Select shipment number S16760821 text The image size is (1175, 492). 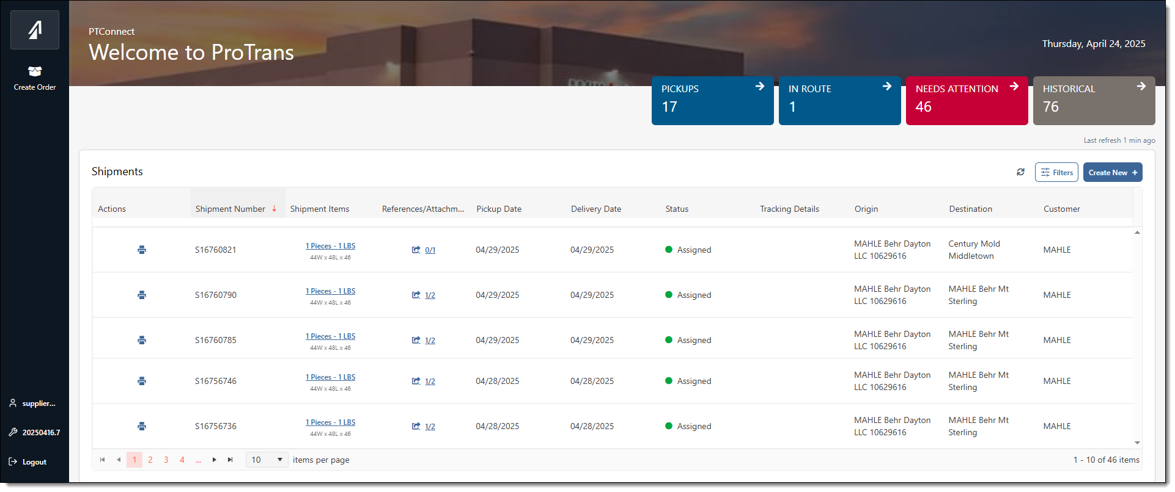216,250
